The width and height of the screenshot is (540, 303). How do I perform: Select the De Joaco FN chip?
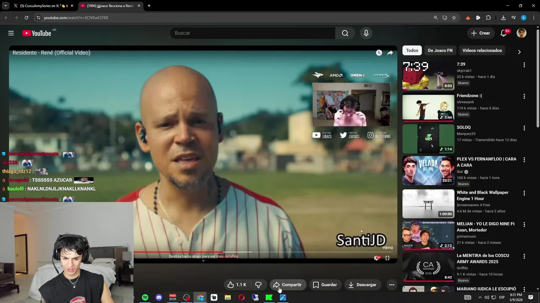[x=440, y=50]
